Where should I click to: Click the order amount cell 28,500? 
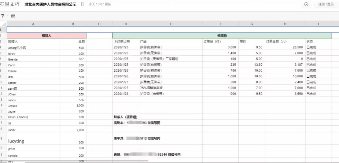pyautogui.click(x=285, y=47)
